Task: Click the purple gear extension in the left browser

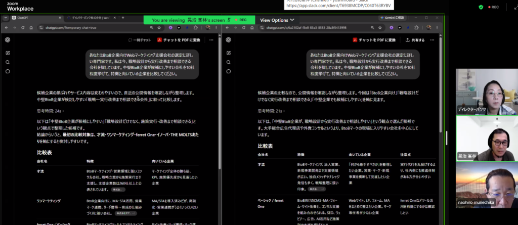Action: [171, 28]
